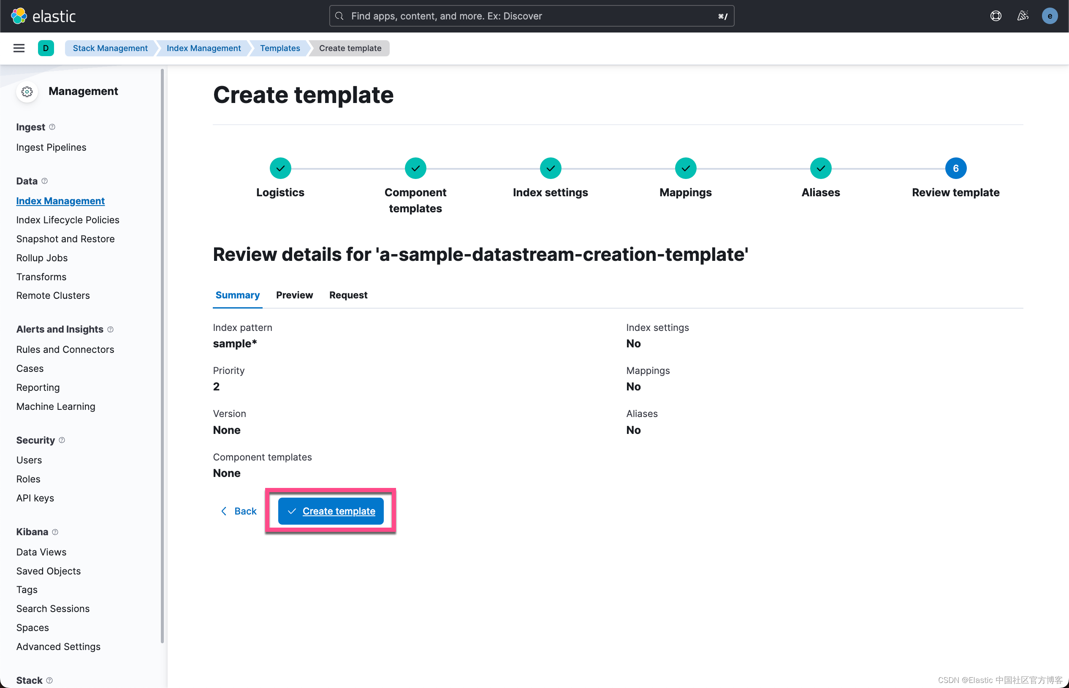Switch to the Preview tab

point(294,295)
